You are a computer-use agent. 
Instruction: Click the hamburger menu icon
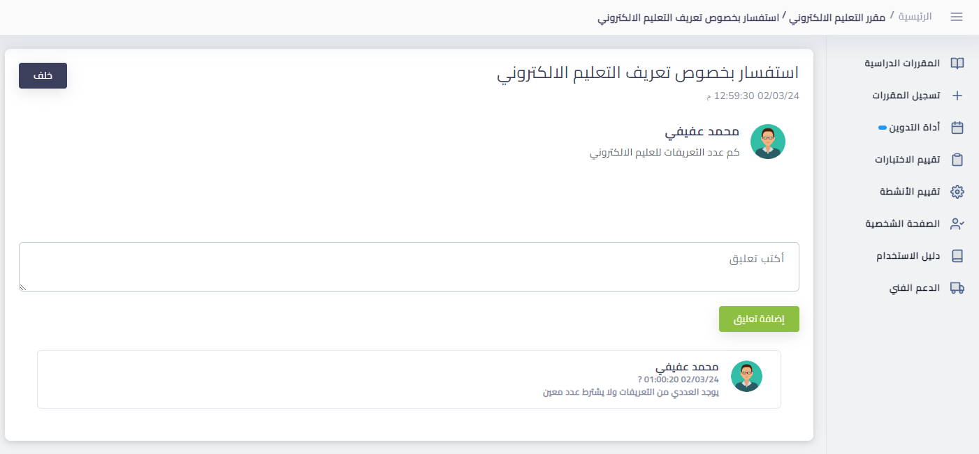click(957, 17)
